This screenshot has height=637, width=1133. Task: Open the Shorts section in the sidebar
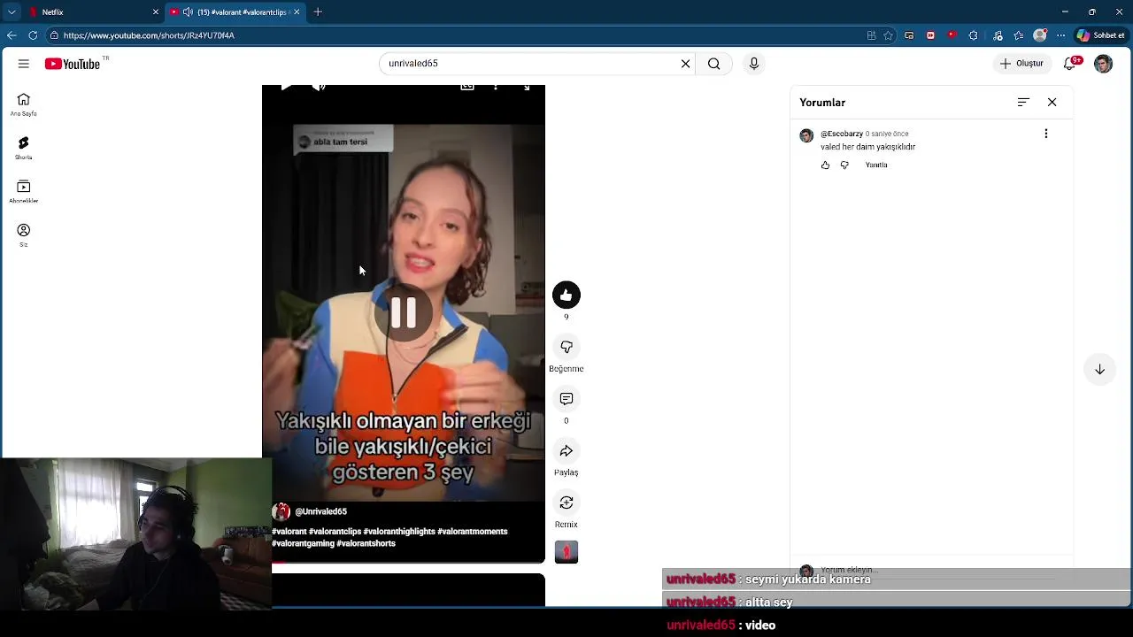click(x=24, y=148)
